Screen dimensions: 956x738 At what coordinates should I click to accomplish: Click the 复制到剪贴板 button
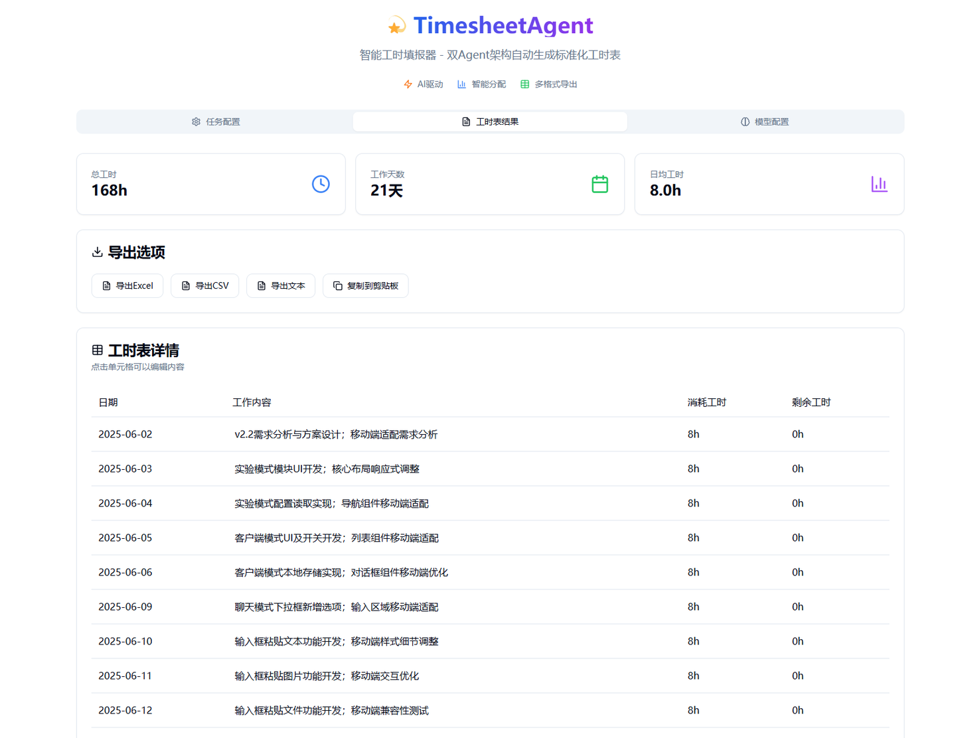[x=365, y=285]
